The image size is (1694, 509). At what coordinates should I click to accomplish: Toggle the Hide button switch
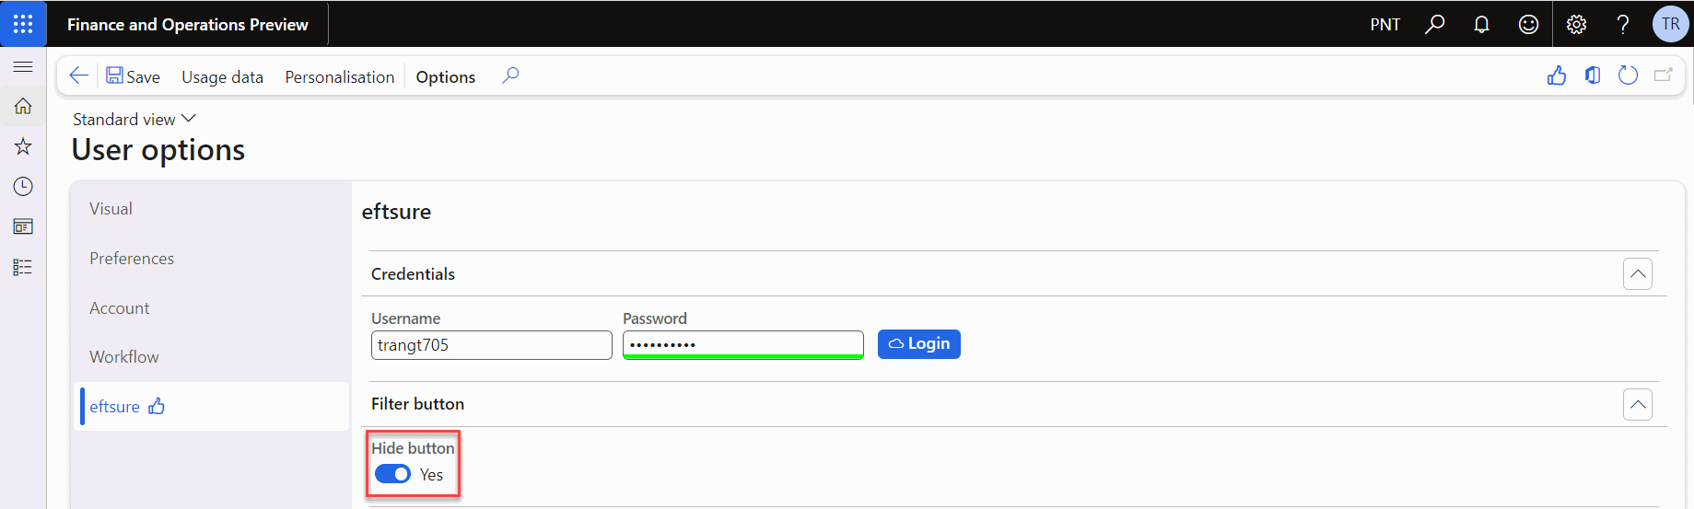[x=392, y=474]
